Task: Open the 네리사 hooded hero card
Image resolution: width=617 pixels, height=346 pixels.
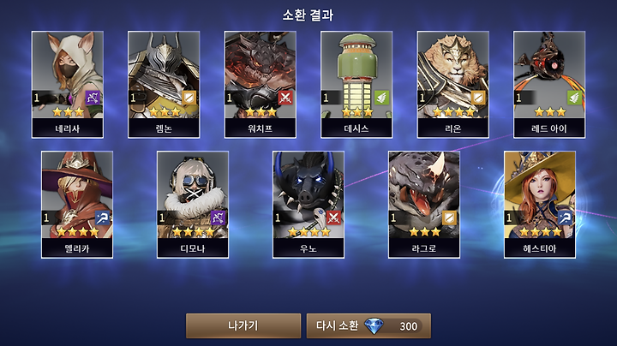Action: (68, 85)
